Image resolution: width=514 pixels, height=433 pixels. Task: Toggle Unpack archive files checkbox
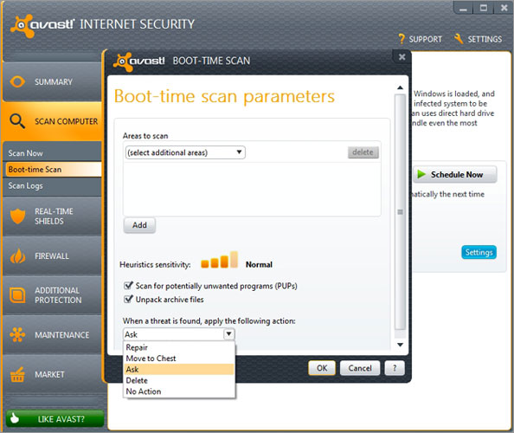click(x=128, y=299)
